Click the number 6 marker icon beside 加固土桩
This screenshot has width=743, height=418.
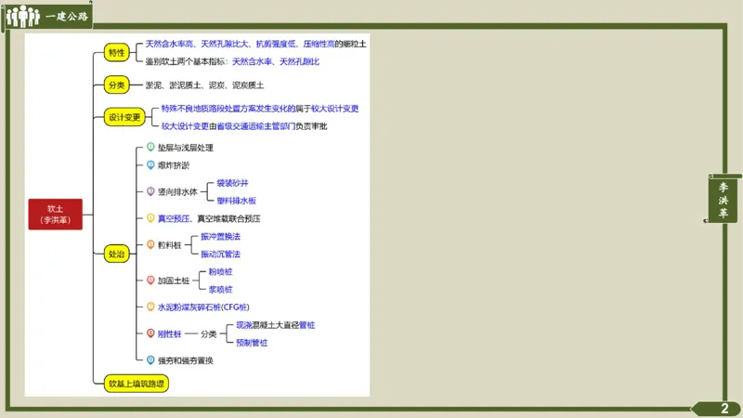pos(150,281)
